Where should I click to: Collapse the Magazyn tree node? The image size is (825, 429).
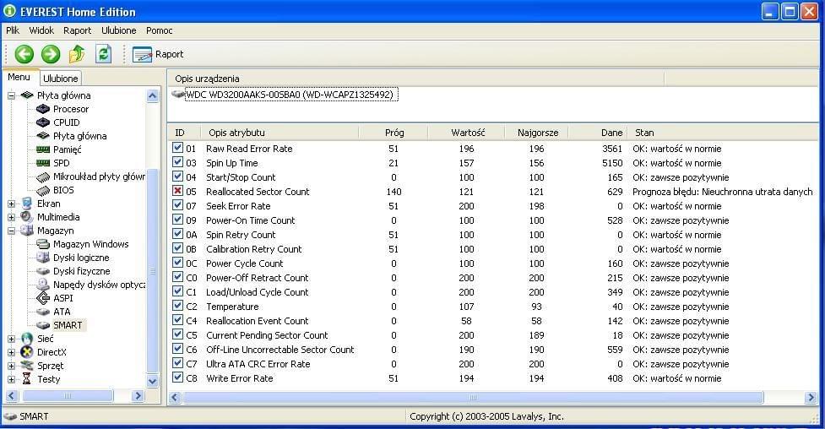pos(11,231)
